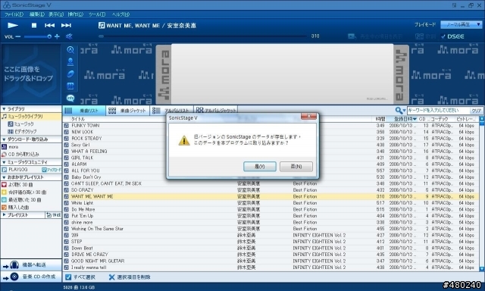This screenshot has width=485, height=291.
Task: Stop playback using the square Stop button
Action: click(x=34, y=25)
